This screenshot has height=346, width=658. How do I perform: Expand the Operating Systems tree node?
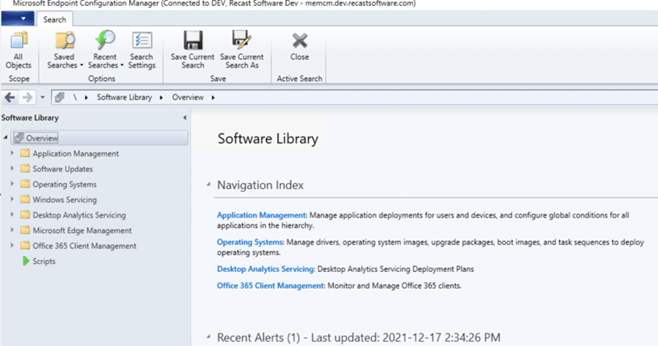12,184
